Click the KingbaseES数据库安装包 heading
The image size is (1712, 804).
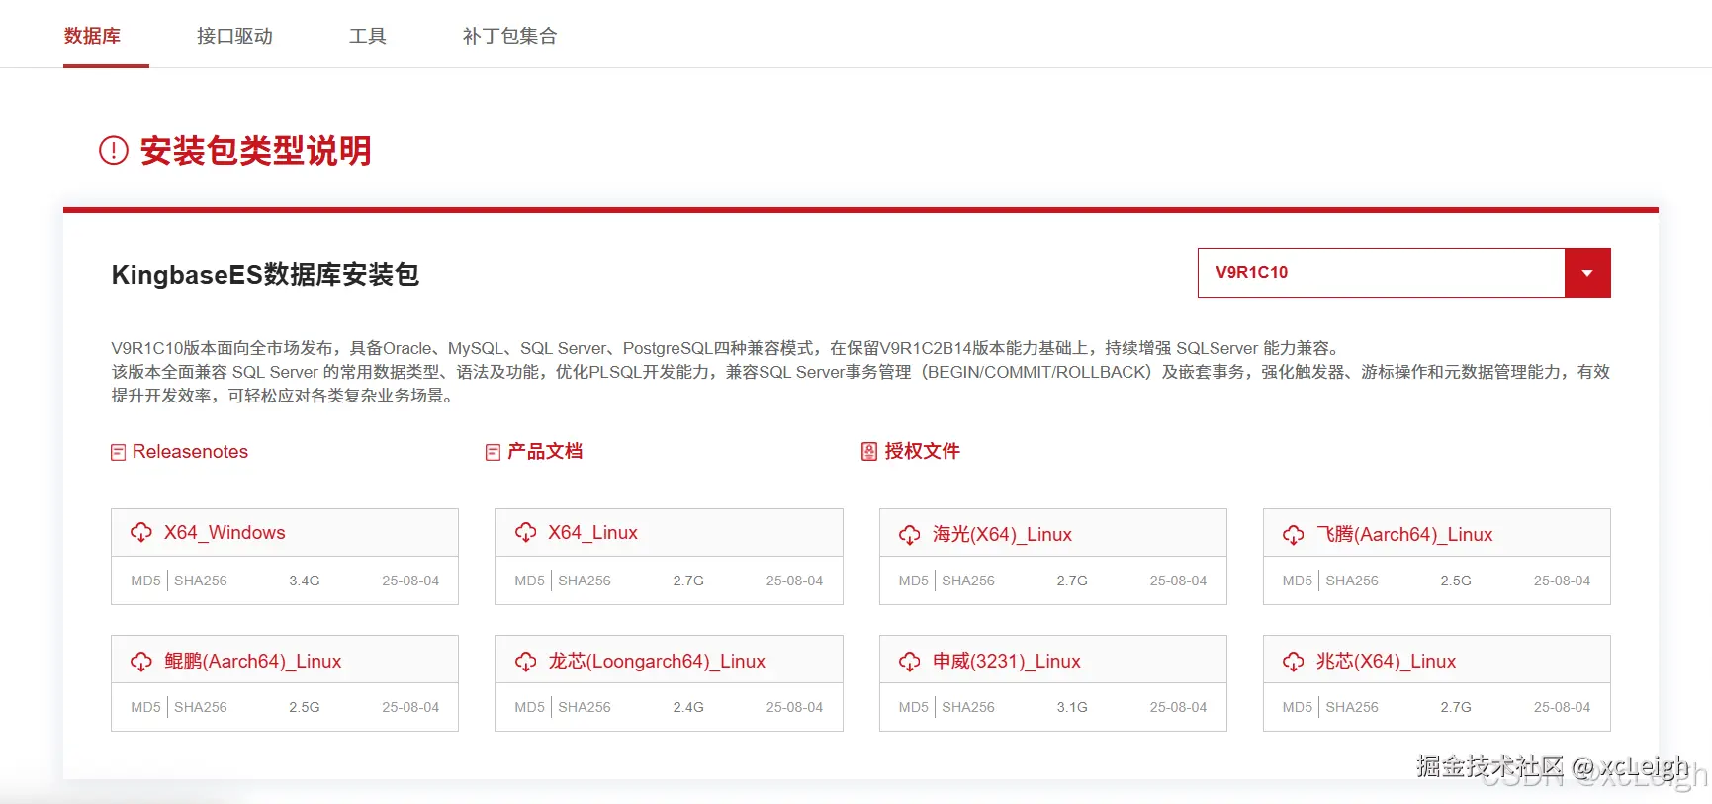point(265,274)
